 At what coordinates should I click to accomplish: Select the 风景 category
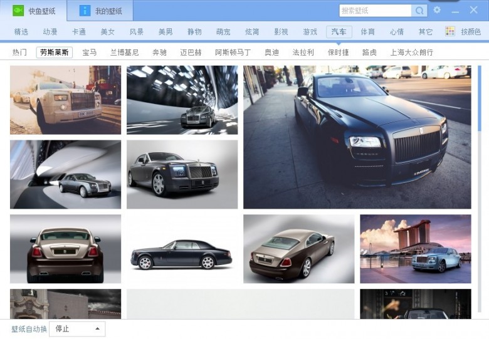[137, 32]
